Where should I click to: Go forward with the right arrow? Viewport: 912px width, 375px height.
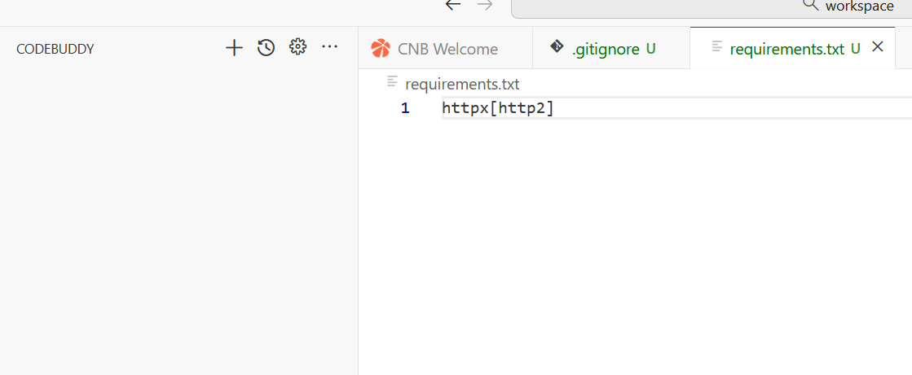(485, 5)
